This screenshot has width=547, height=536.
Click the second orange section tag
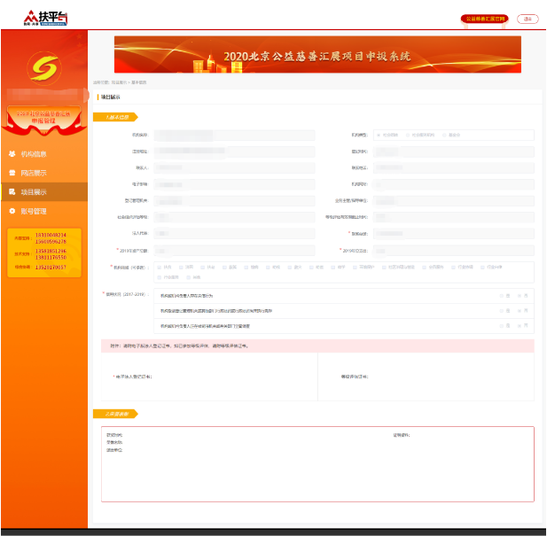tap(115, 414)
